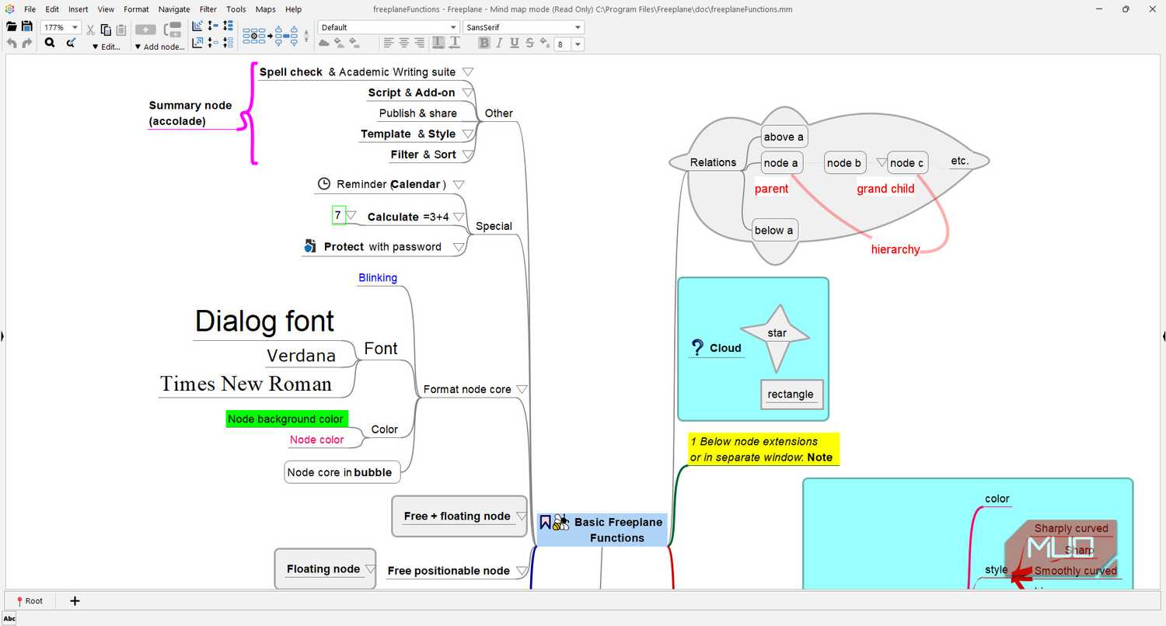Expand the left side panel arrow
Screen dimensions: 1166x626
point(2,336)
